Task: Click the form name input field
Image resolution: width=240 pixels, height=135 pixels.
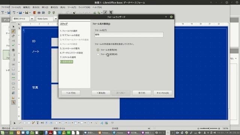Action: (129, 34)
